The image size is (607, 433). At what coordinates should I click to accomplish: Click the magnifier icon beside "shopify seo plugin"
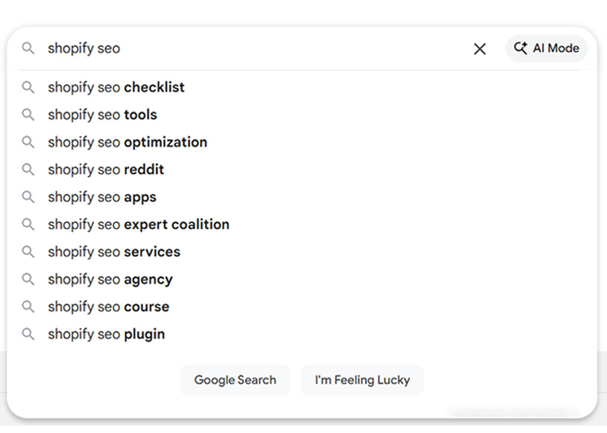(x=28, y=334)
